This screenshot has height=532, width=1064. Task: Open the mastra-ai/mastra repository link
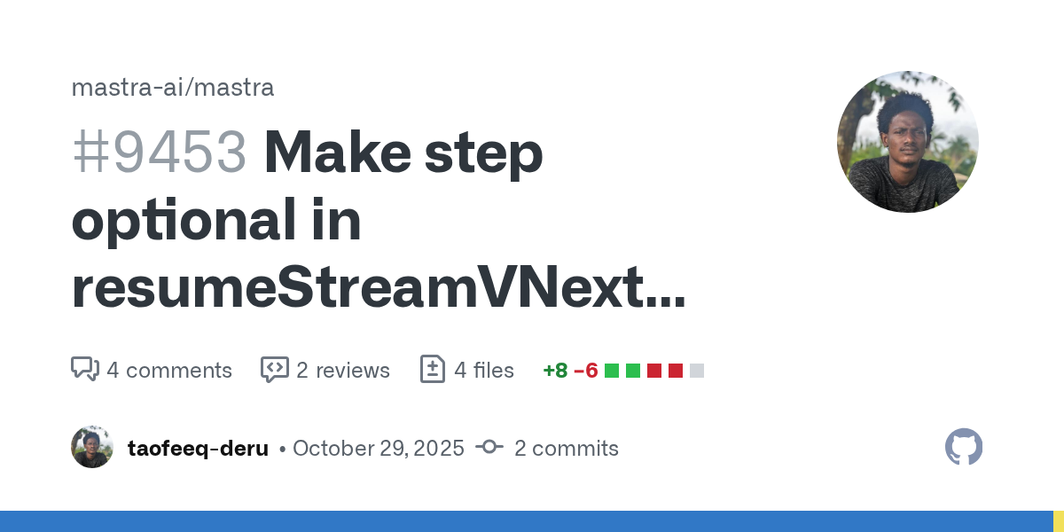pos(172,88)
